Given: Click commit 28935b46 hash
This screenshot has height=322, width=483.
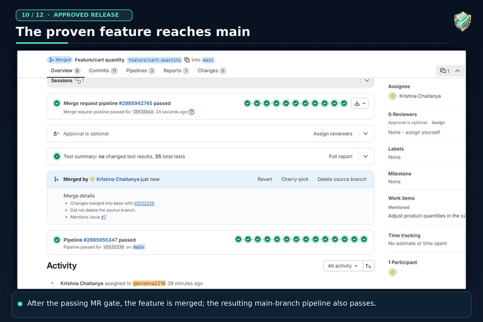Looking at the screenshot, I should [143, 112].
